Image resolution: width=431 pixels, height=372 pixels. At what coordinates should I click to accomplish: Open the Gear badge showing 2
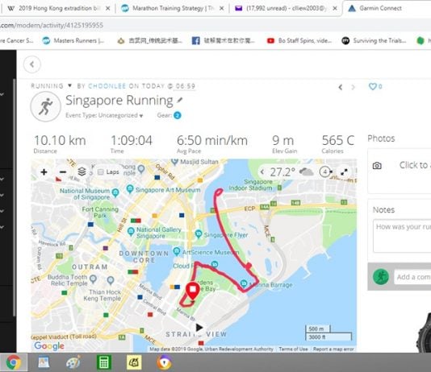point(178,115)
